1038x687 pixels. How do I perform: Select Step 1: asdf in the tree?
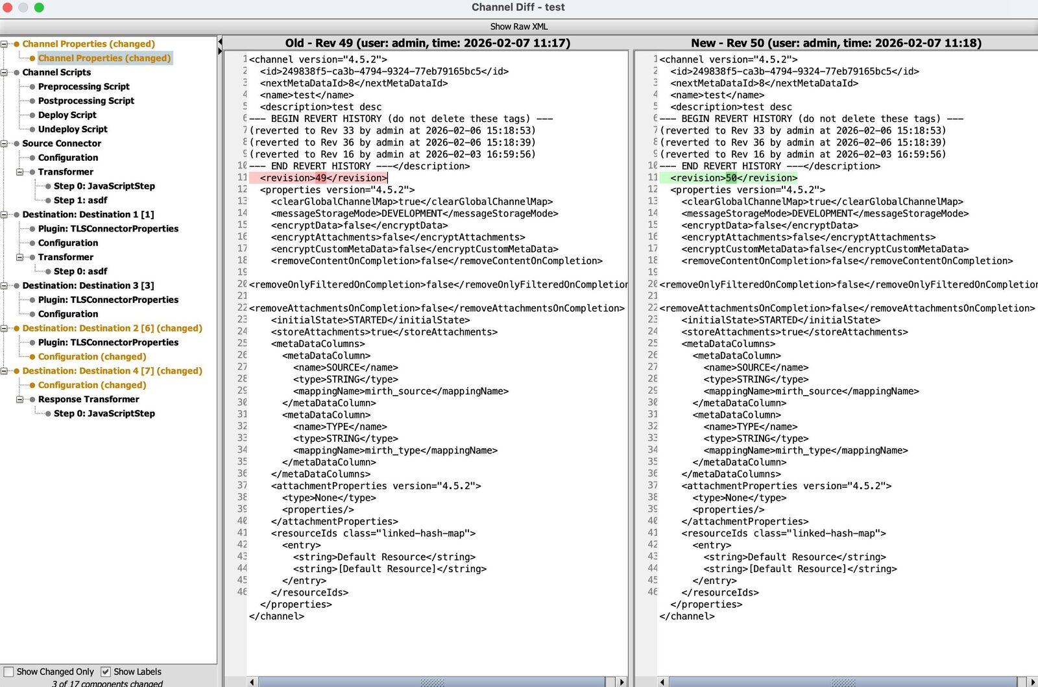[80, 200]
